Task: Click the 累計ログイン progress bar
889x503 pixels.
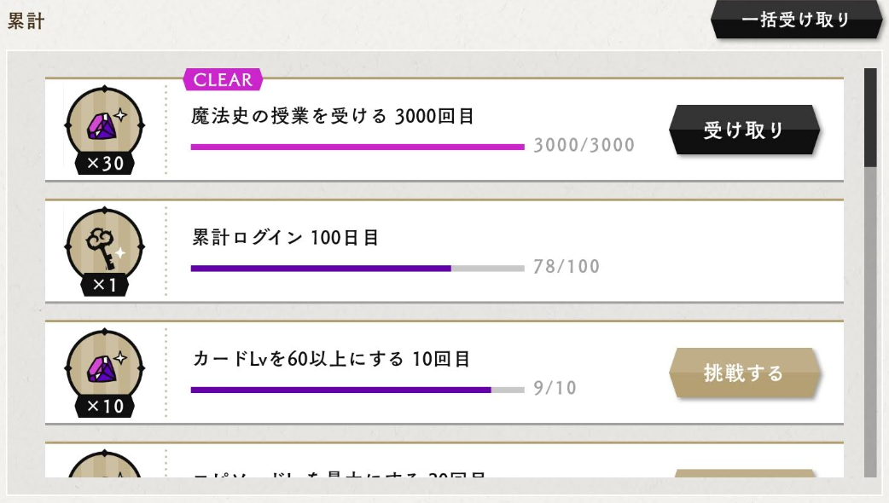Action: [357, 269]
